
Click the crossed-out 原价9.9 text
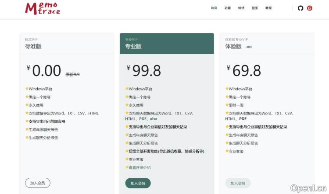(x=72, y=74)
